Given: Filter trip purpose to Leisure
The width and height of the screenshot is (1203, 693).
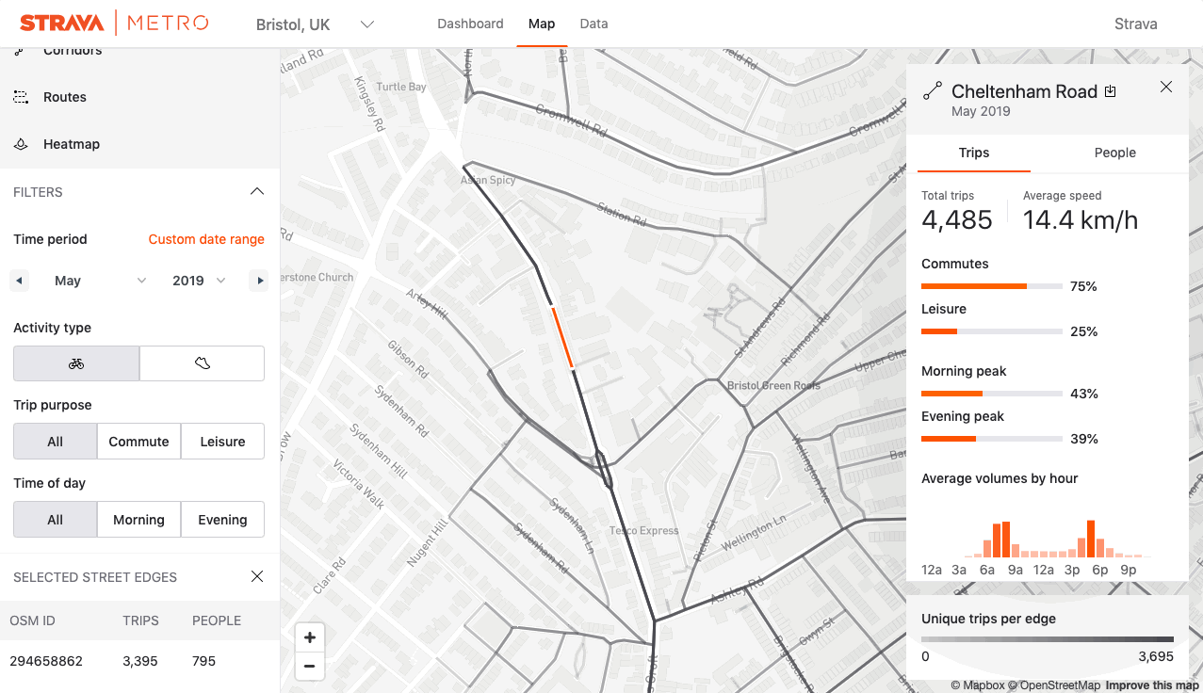Looking at the screenshot, I should (222, 442).
